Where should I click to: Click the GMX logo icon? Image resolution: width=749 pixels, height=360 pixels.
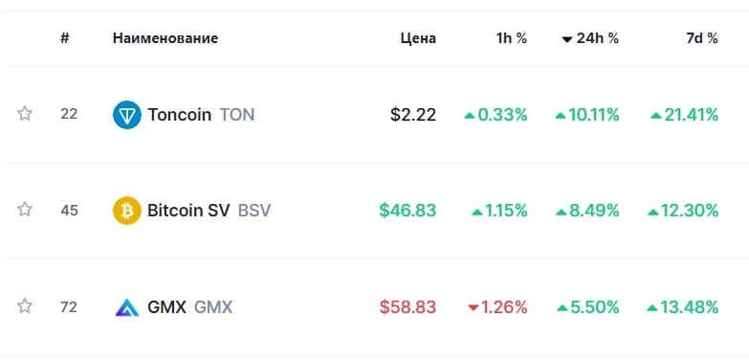[x=127, y=307]
